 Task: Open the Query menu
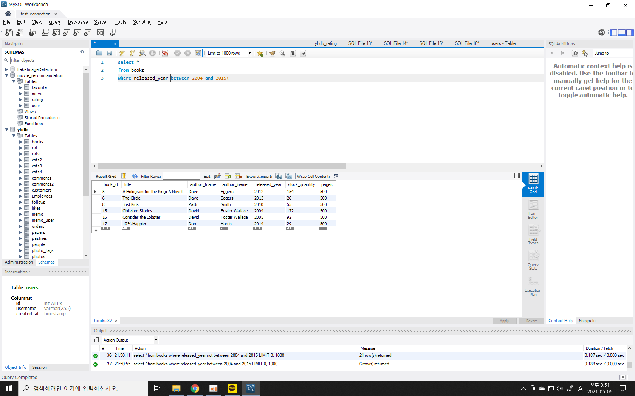pos(55,22)
